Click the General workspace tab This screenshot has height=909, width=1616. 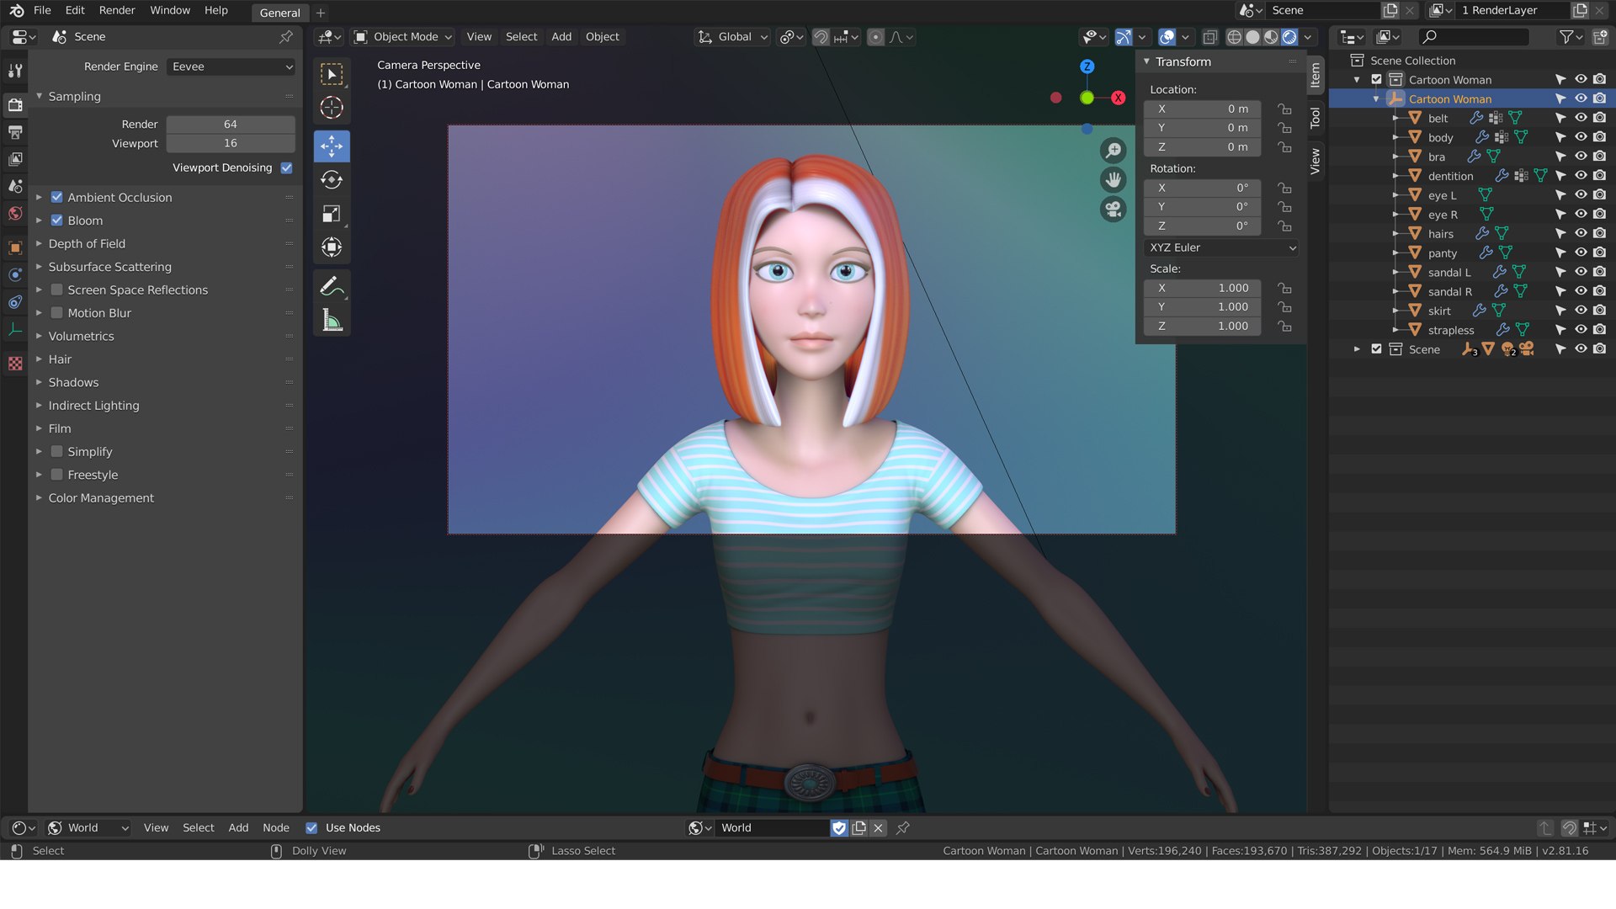[280, 13]
